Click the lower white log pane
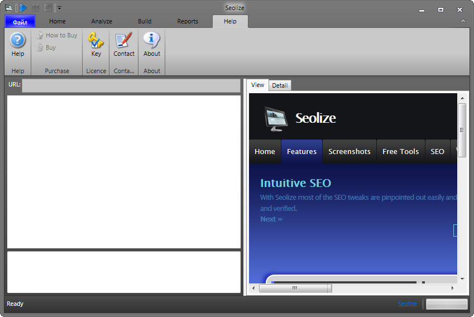 point(124,272)
